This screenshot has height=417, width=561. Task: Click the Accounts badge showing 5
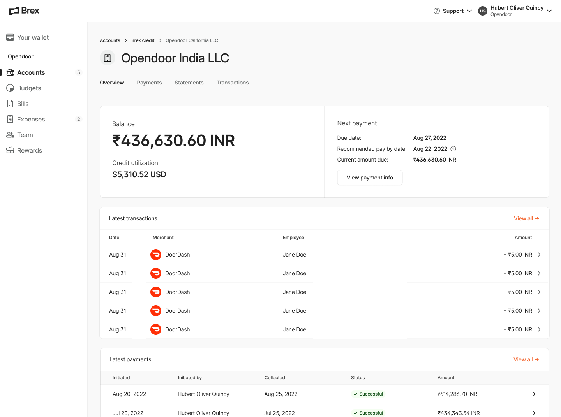tap(78, 72)
